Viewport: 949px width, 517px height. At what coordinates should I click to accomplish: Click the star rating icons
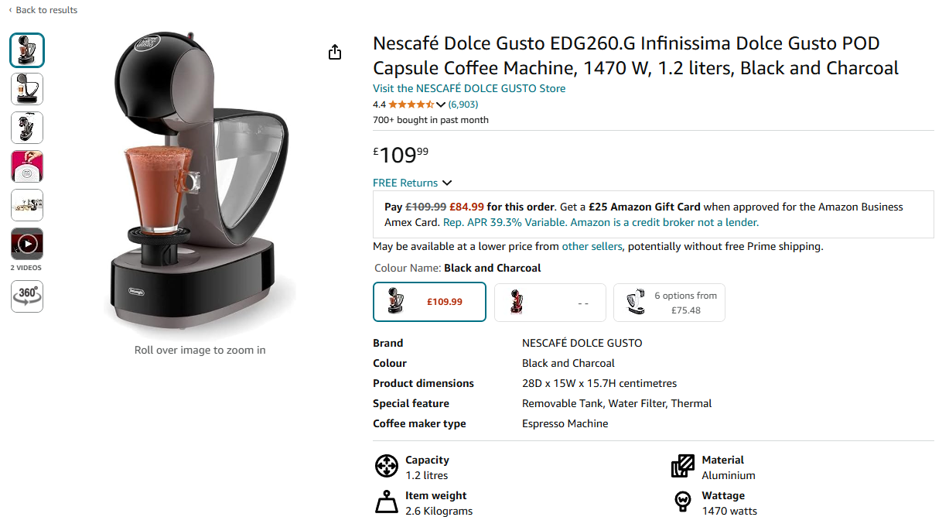click(x=411, y=104)
